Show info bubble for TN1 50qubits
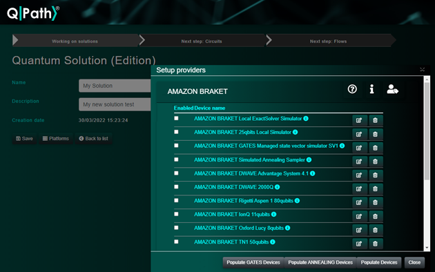The width and height of the screenshot is (435, 272). click(x=273, y=242)
